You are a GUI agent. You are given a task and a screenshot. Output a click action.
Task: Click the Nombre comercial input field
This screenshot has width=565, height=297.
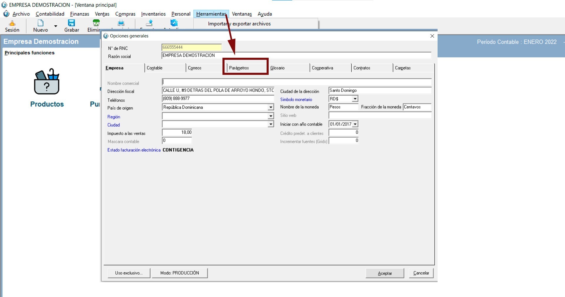(297, 82)
